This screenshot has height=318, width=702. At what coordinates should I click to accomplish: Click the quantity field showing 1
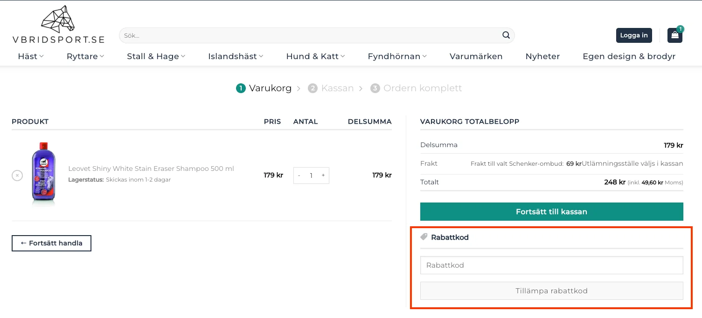point(311,176)
